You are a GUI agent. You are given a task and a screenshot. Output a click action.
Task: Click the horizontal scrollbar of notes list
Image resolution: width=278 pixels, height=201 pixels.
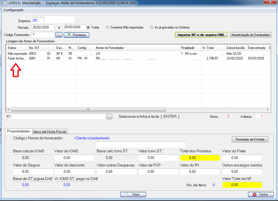point(88,109)
